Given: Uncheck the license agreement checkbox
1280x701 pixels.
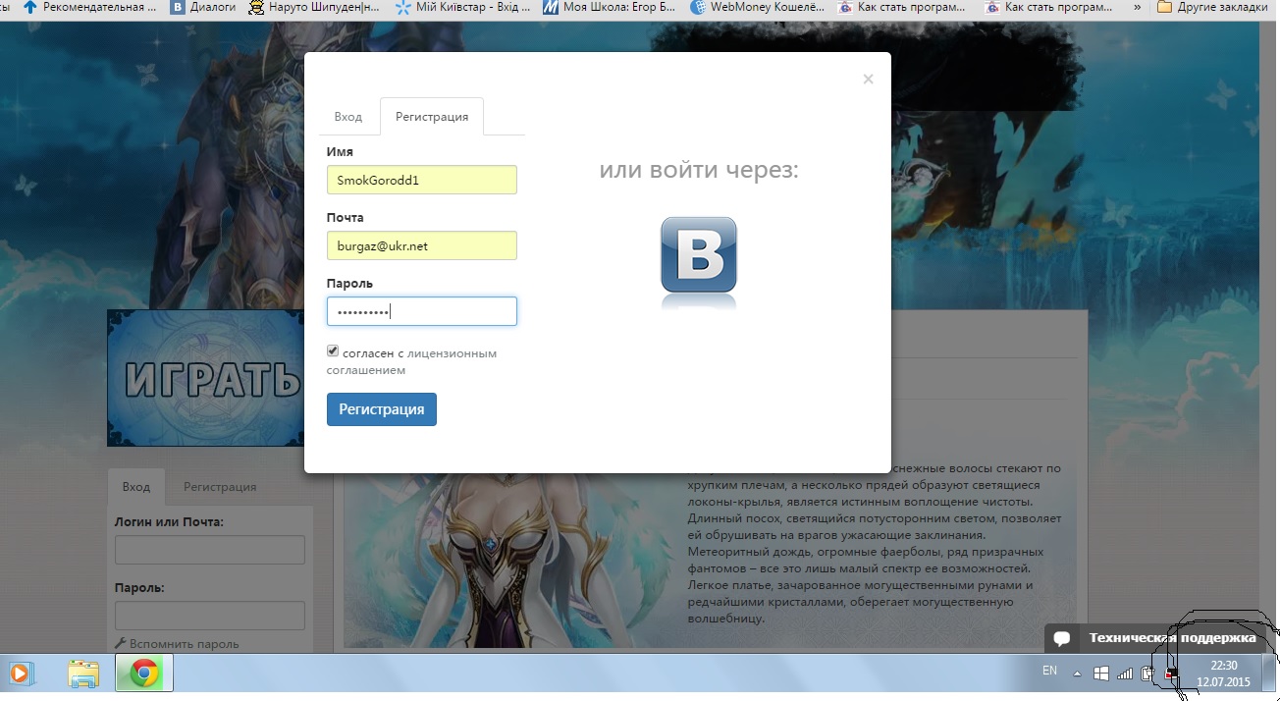Looking at the screenshot, I should [x=333, y=351].
